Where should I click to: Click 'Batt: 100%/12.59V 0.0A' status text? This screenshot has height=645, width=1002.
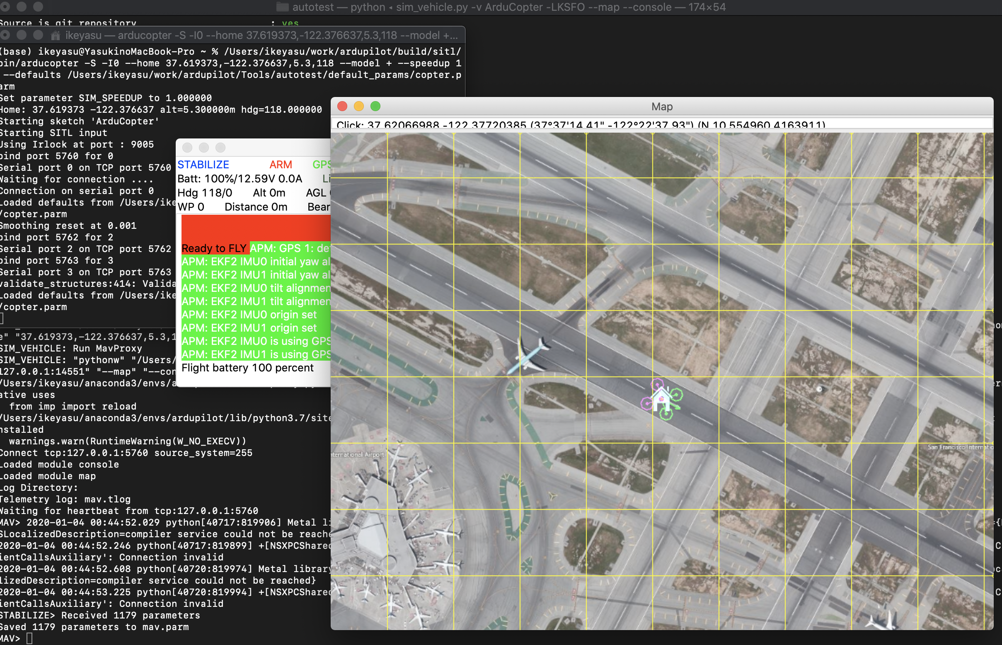coord(240,179)
